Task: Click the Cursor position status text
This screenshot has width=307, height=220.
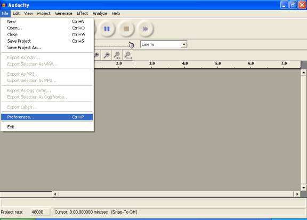Action: [81, 212]
